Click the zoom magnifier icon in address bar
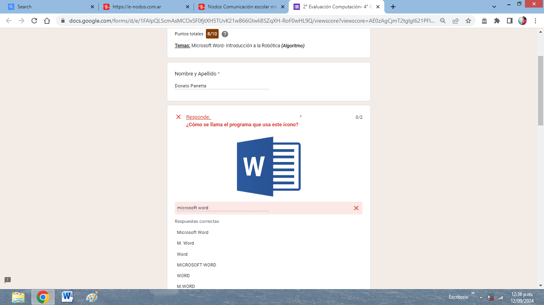 point(443,21)
